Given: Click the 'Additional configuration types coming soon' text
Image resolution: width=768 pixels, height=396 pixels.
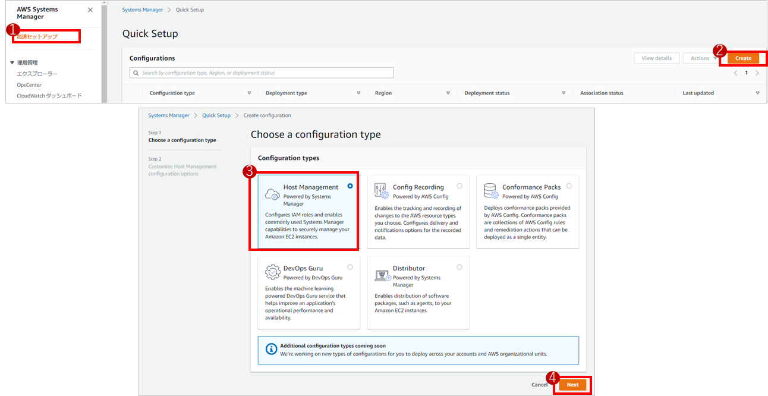Looking at the screenshot, I should pyautogui.click(x=333, y=345).
